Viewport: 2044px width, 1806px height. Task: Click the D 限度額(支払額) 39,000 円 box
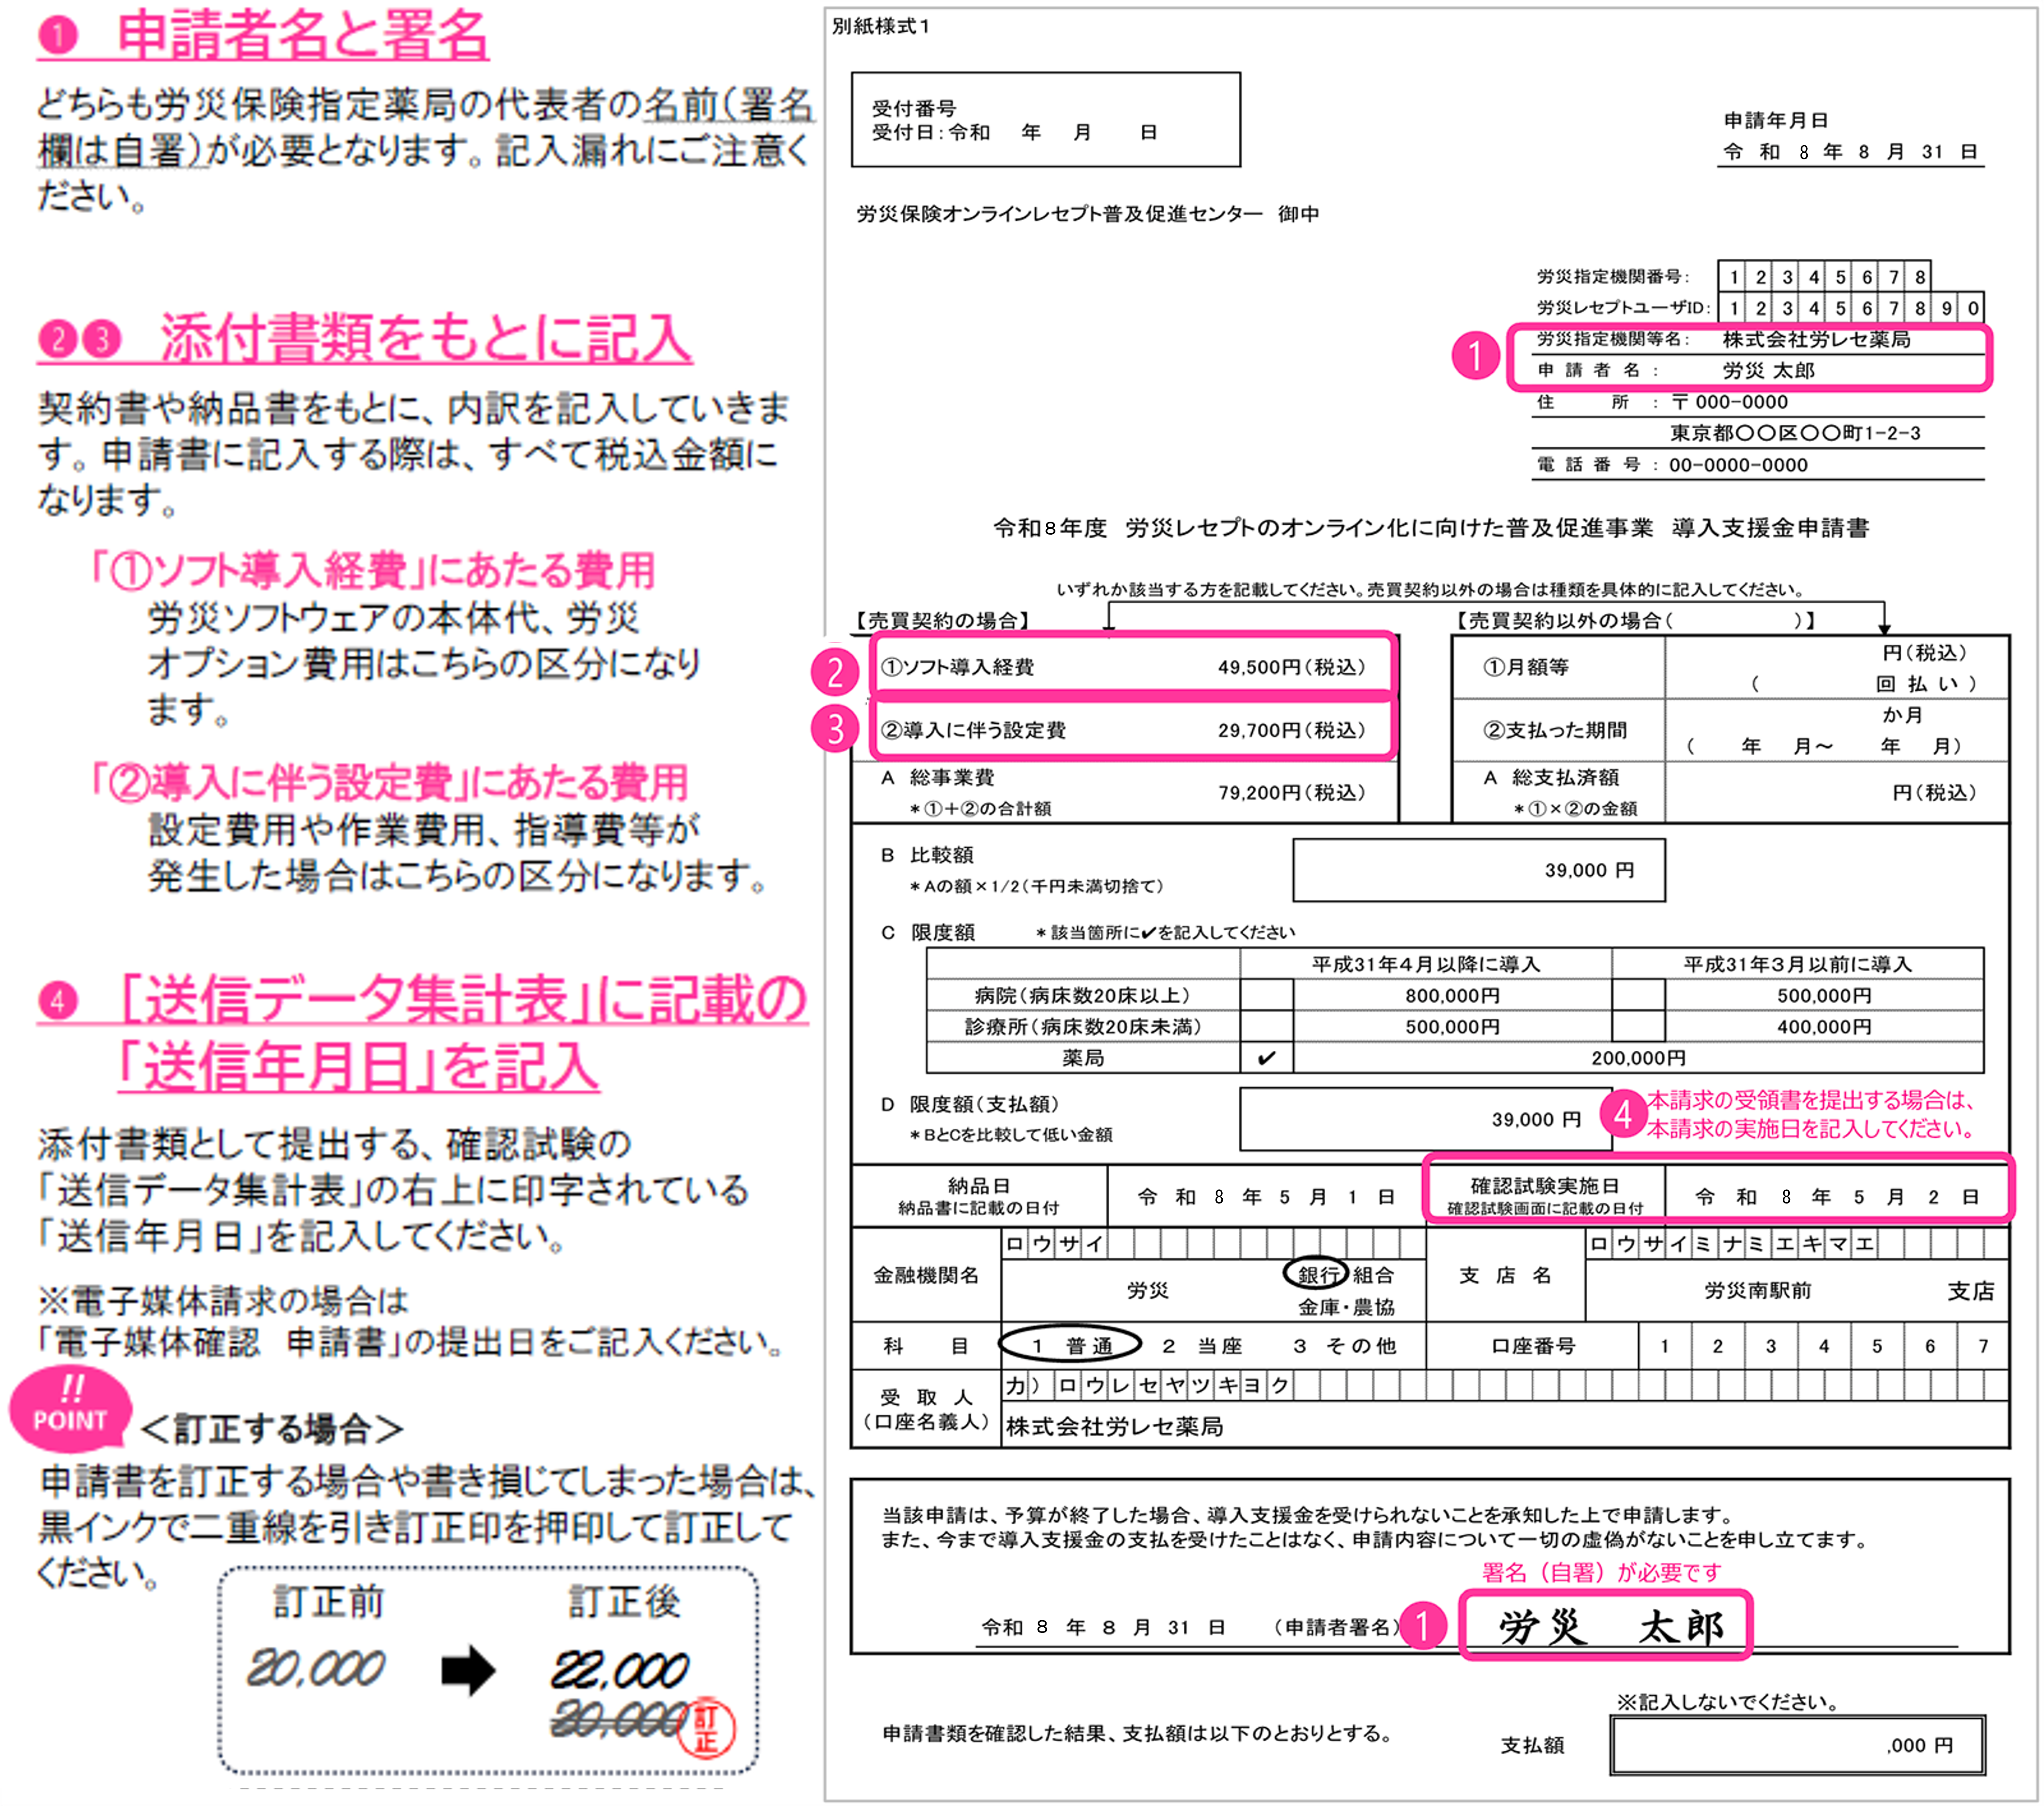point(1426,1119)
